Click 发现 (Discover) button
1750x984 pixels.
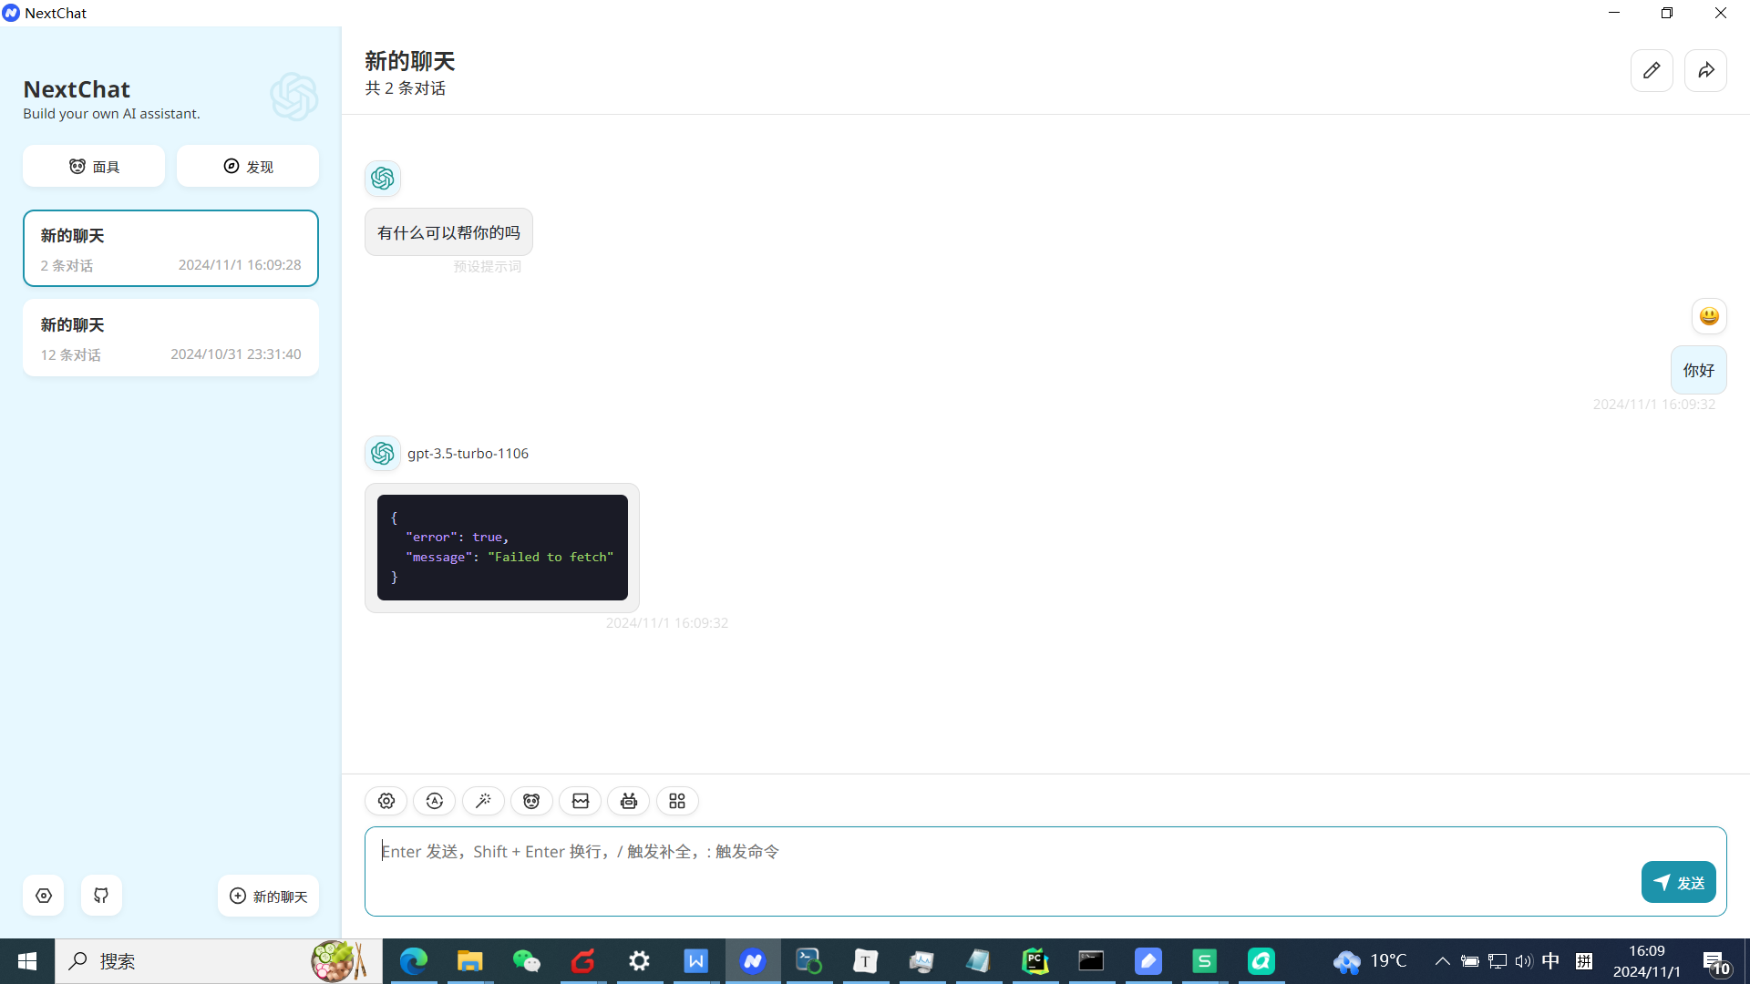pyautogui.click(x=248, y=167)
